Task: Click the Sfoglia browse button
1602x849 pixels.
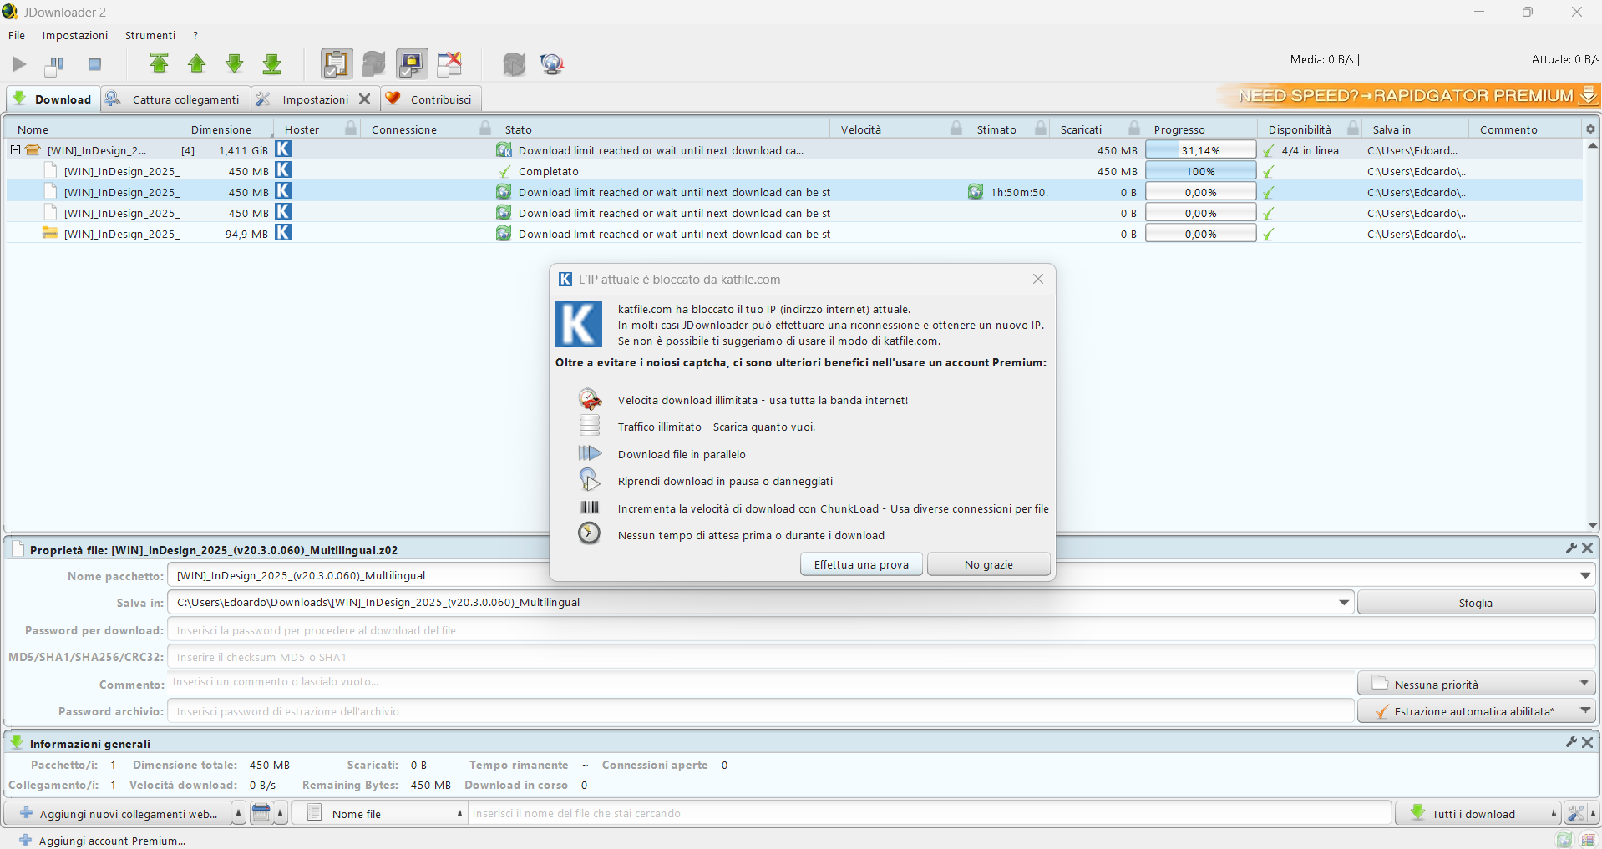Action: pos(1476,603)
